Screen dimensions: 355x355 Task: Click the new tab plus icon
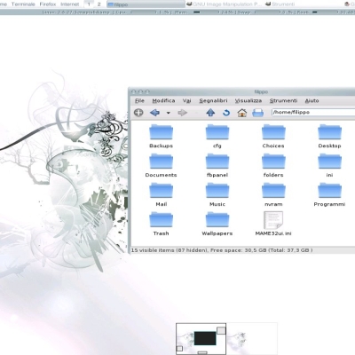[138, 113]
